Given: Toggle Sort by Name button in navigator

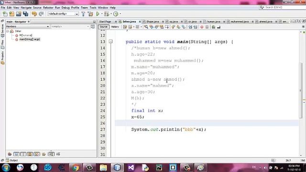Looking at the screenshot, I should tap(51, 154).
